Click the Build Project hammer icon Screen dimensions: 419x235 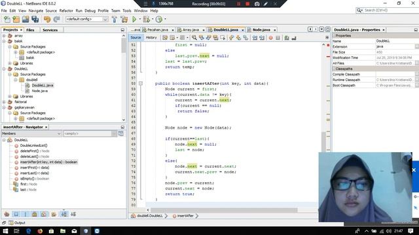pos(115,19)
